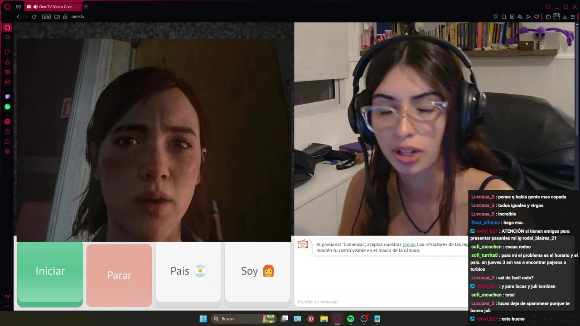Open OBS Studio from the taskbar
This screenshot has width=580, height=326.
click(364, 319)
